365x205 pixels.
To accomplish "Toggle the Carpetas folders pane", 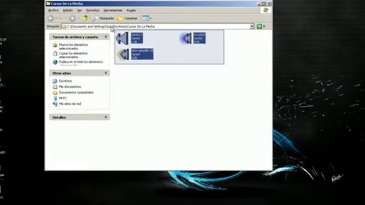I will coord(127,18).
